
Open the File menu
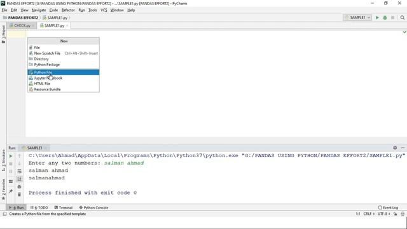click(x=4, y=10)
